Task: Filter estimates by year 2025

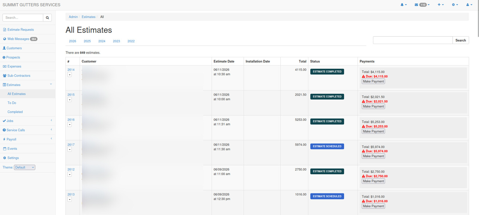Action: (x=87, y=41)
